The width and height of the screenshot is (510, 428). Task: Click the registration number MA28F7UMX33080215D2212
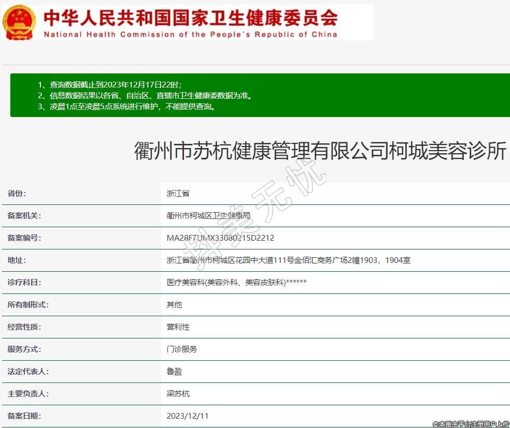tap(220, 238)
